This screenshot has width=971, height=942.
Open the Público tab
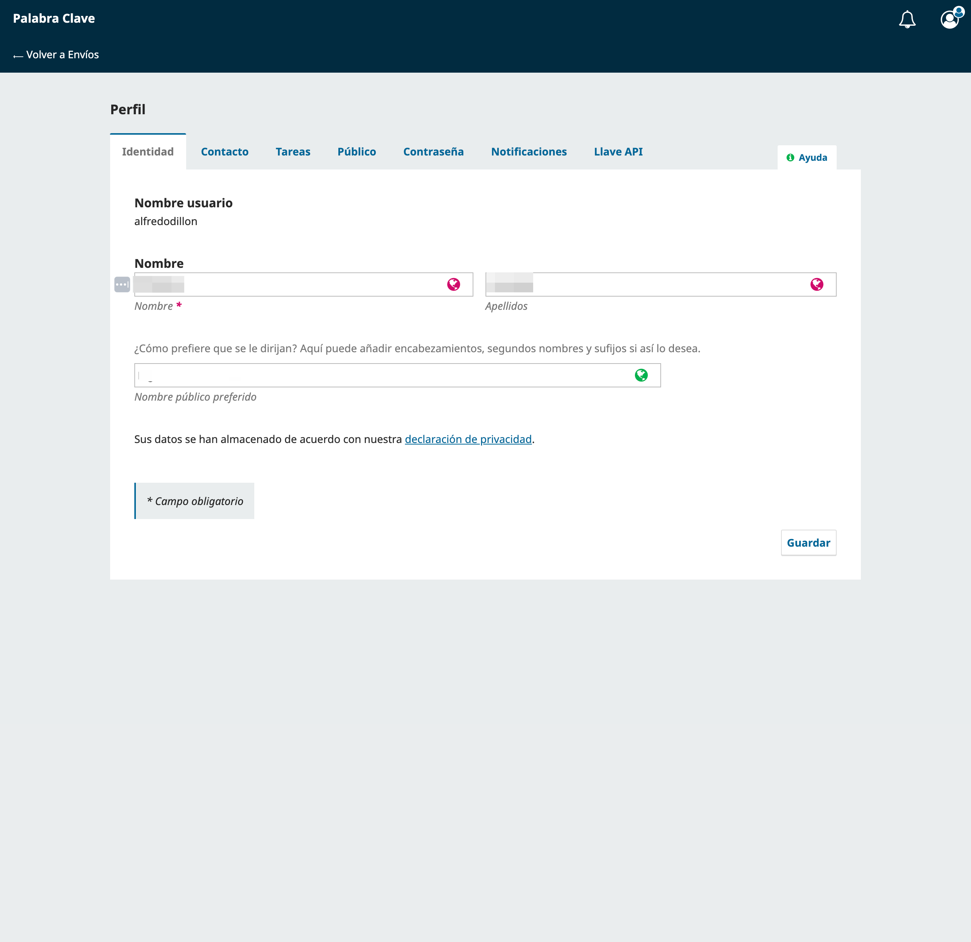coord(357,152)
